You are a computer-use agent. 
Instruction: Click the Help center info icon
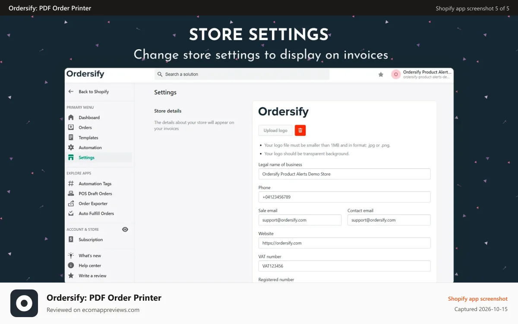pyautogui.click(x=71, y=265)
